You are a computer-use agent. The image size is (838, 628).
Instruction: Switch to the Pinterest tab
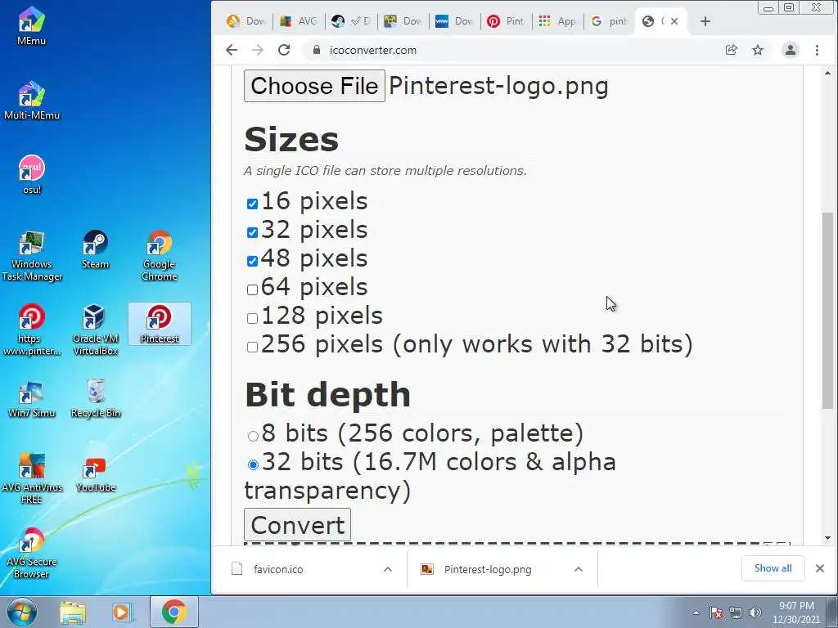click(x=506, y=21)
